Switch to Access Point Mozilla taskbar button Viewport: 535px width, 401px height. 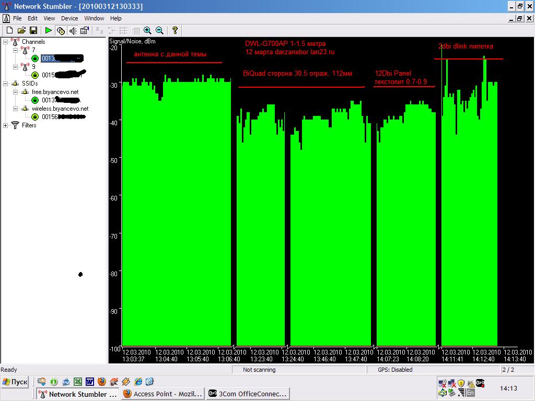click(x=162, y=394)
